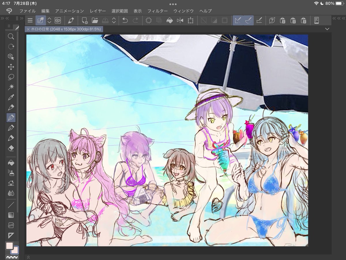Expand bottom panel double-chevron

(28, 257)
